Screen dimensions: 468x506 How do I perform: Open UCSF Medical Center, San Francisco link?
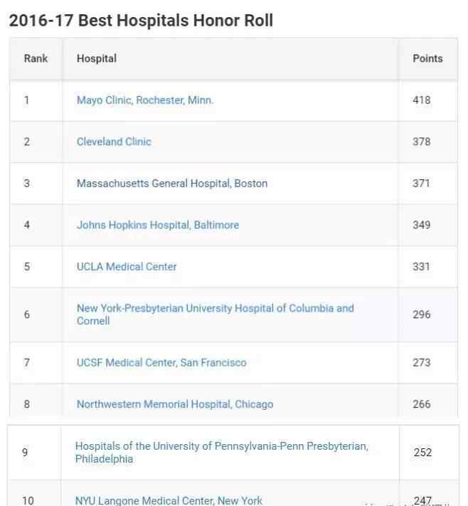(161, 362)
